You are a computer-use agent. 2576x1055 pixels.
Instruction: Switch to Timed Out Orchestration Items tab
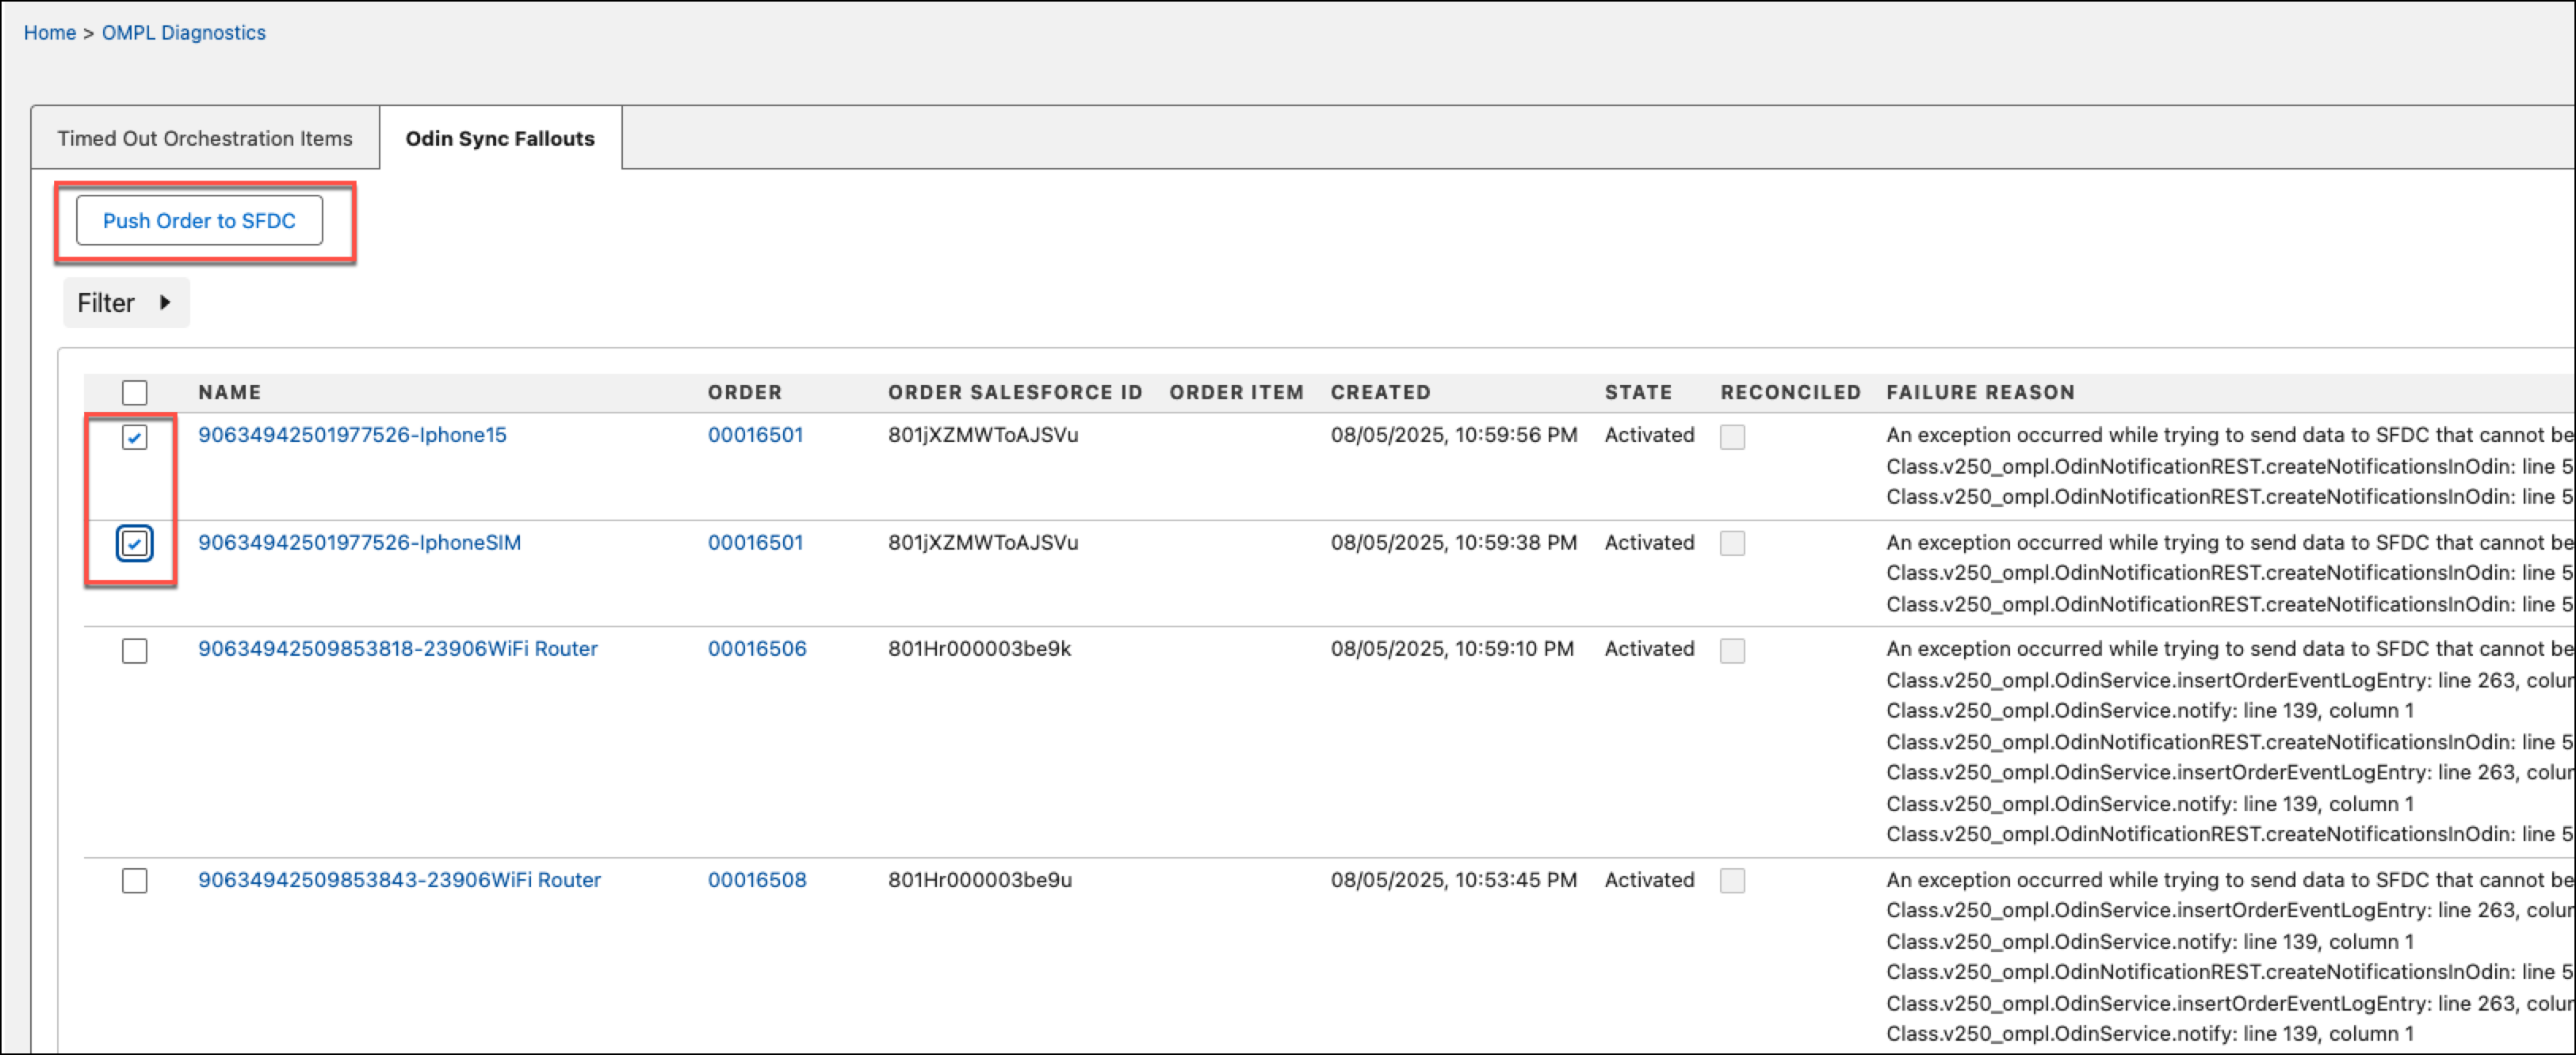click(205, 139)
